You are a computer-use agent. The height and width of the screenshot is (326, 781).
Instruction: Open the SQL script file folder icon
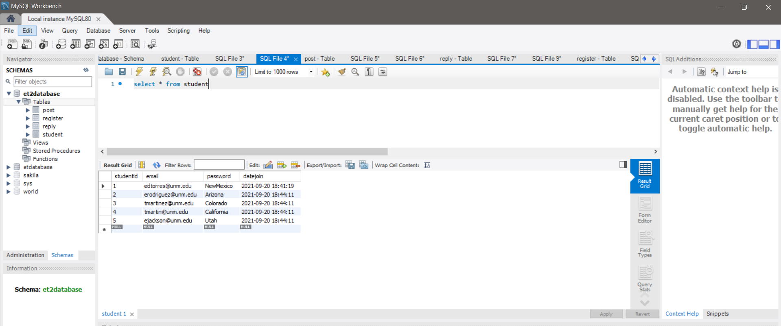(109, 72)
